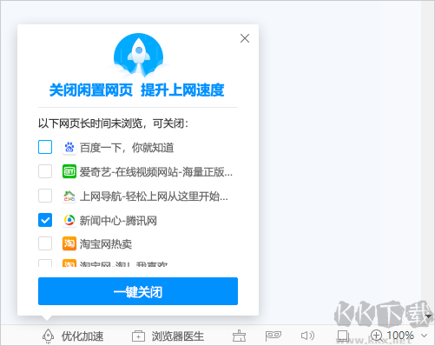
Task: Open 浏览器医生 from the status bar
Action: coord(178,336)
